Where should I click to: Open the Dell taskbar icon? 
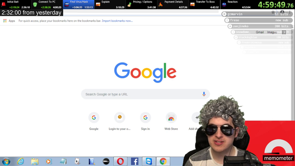pos(106,161)
